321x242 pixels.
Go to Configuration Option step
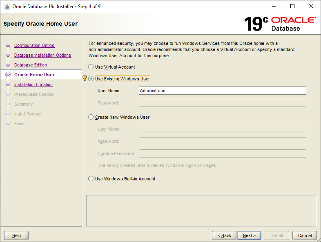pos(34,45)
